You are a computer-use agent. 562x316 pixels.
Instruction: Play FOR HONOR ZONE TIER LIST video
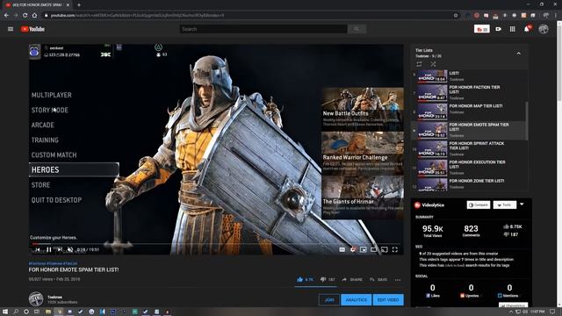click(x=469, y=184)
